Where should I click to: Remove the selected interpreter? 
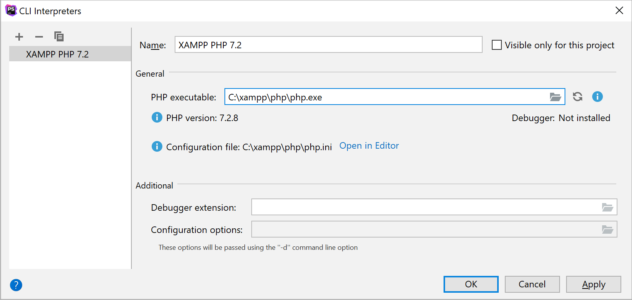pyautogui.click(x=39, y=37)
